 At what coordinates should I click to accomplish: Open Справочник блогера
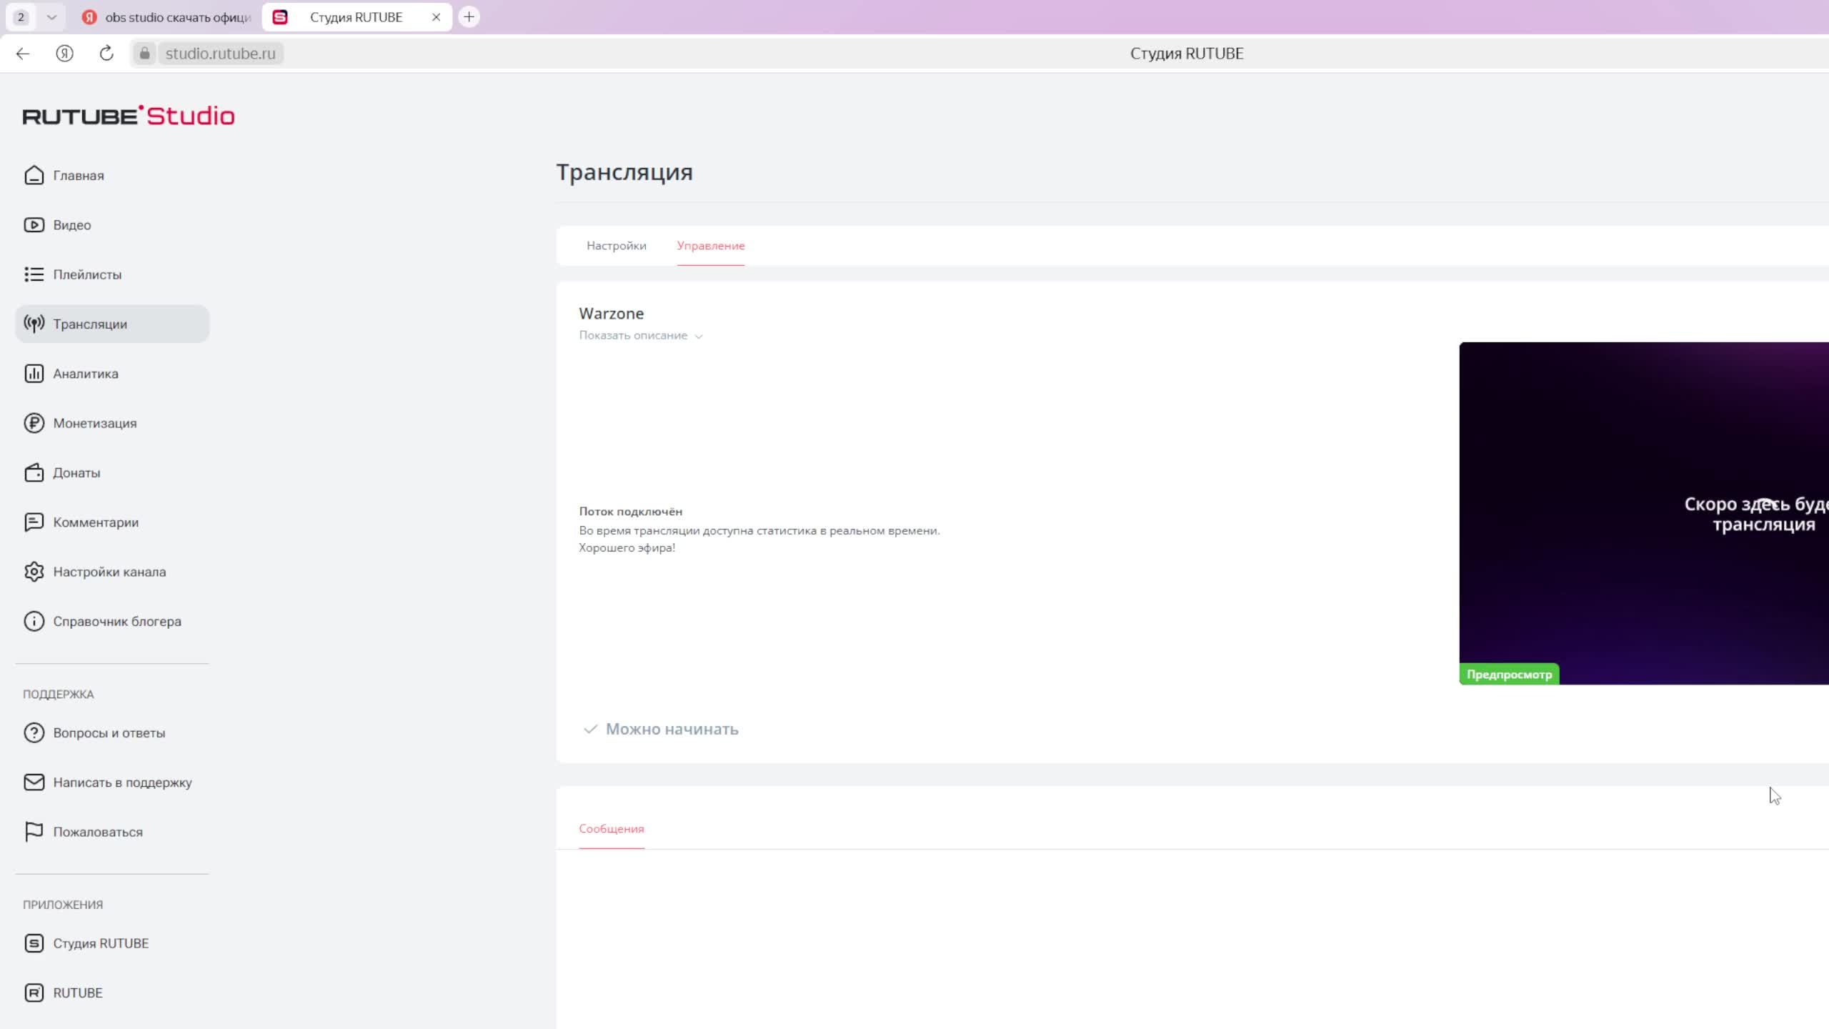[112, 621]
